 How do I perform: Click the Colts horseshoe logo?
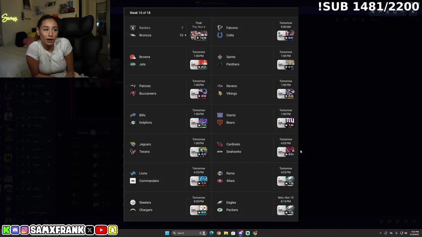pyautogui.click(x=220, y=35)
